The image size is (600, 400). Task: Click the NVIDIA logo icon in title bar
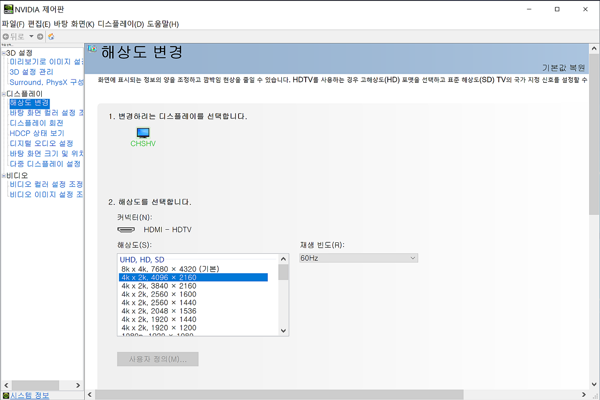[8, 9]
